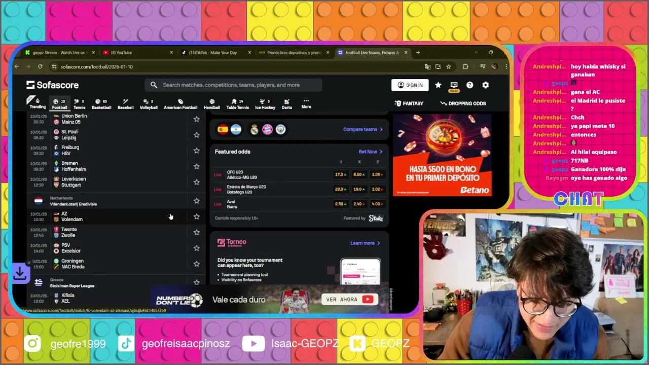Select the Bayern Munich crest icon
This screenshot has width=649, height=365.
267,129
